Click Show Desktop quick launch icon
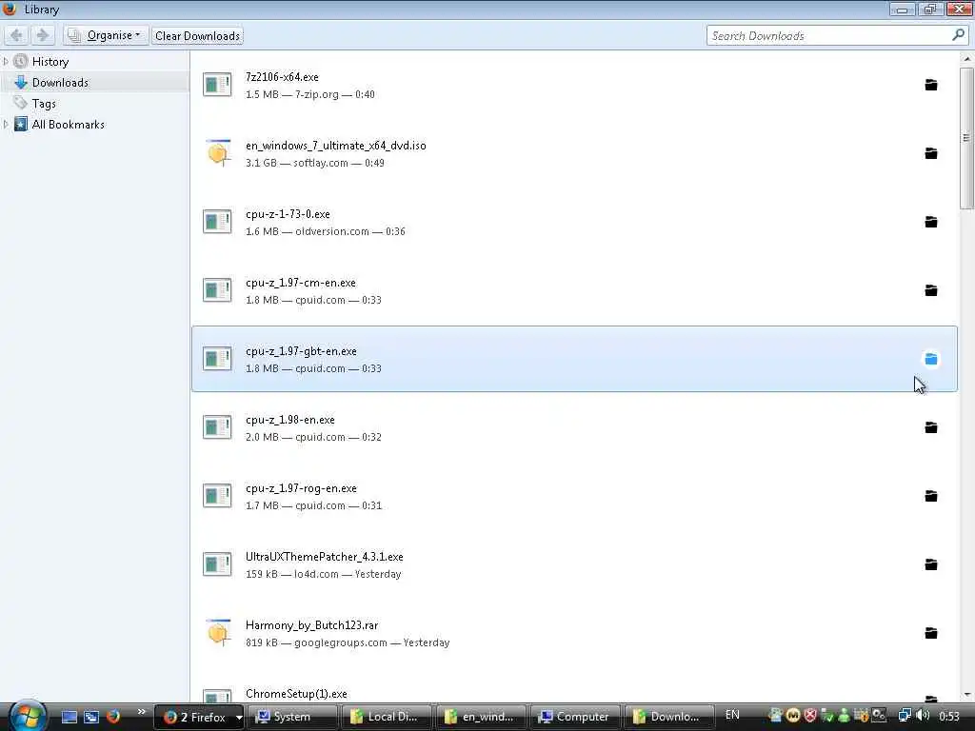The image size is (975, 731). coord(69,717)
